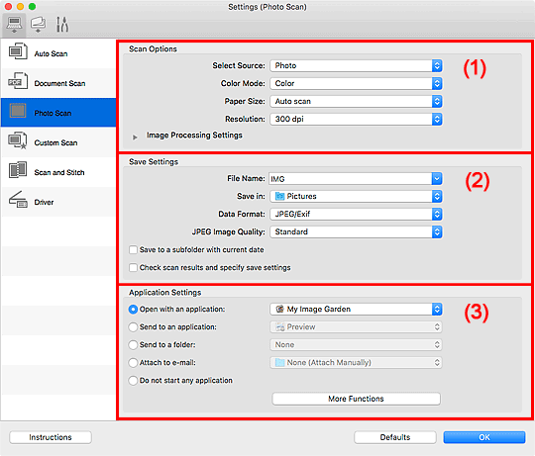Screen dimensions: 535x456
Task: Restore settings with Defaults button
Action: [x=395, y=437]
